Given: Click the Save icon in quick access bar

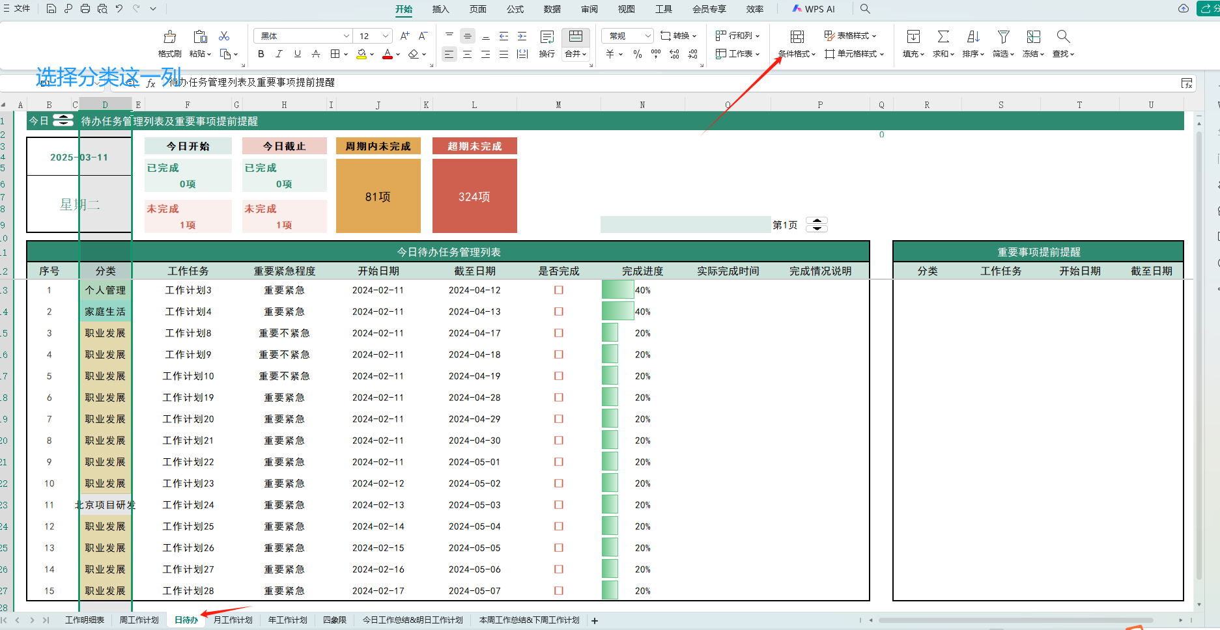Looking at the screenshot, I should click(x=51, y=9).
